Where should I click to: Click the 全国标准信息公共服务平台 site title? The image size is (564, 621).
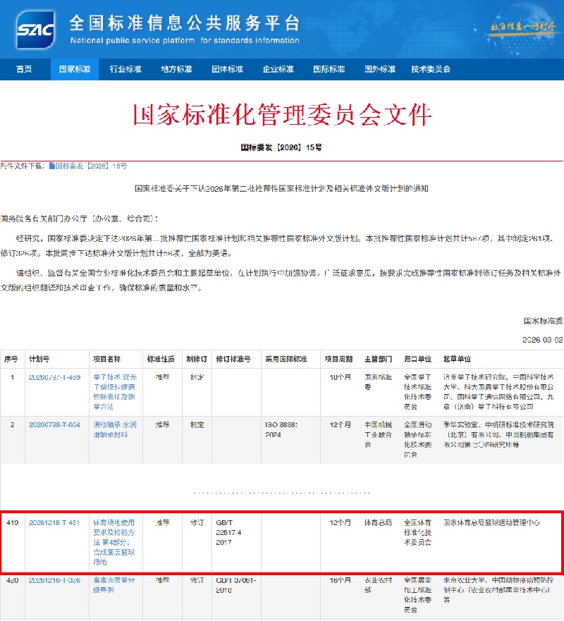pyautogui.click(x=185, y=23)
